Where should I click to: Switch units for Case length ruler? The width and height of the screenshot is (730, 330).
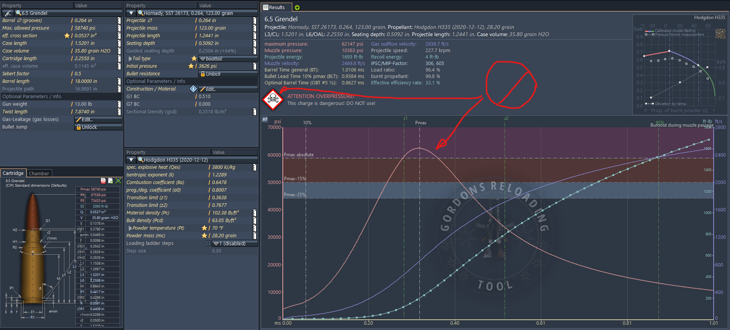coord(119,43)
